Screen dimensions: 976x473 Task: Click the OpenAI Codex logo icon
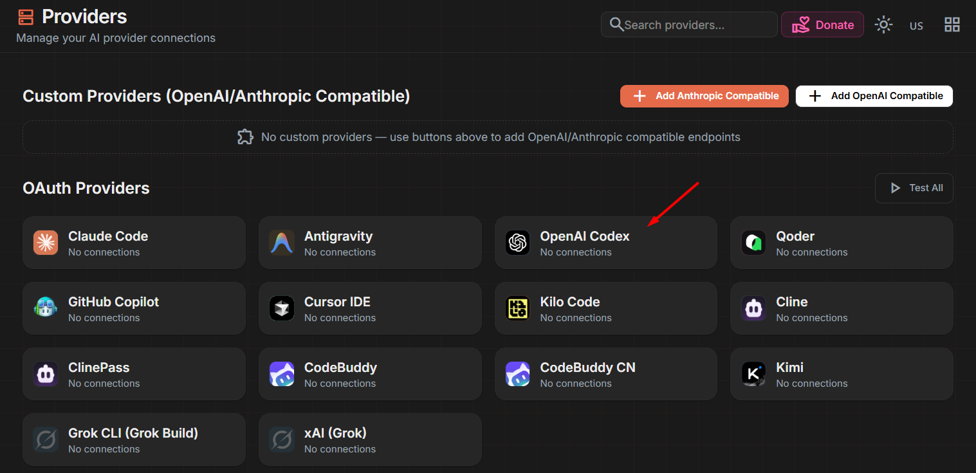point(517,243)
